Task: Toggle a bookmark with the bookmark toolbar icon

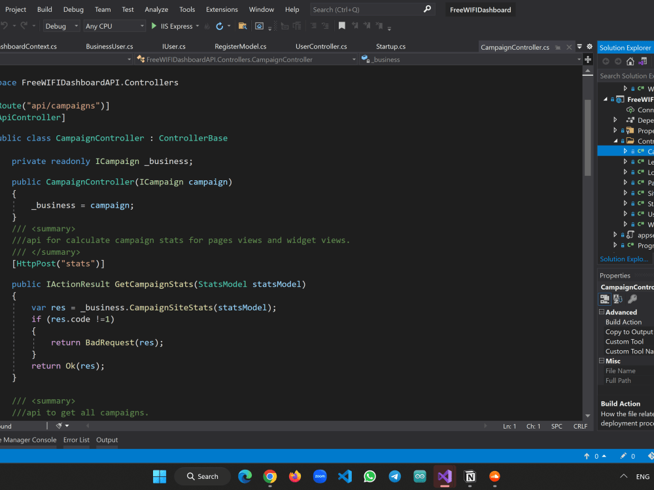Action: [342, 26]
